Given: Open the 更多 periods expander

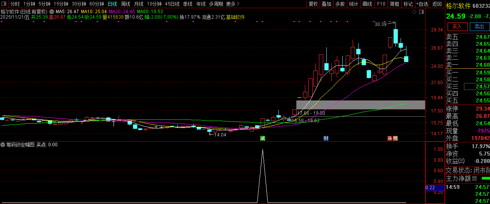Looking at the screenshot, I should (x=232, y=4).
